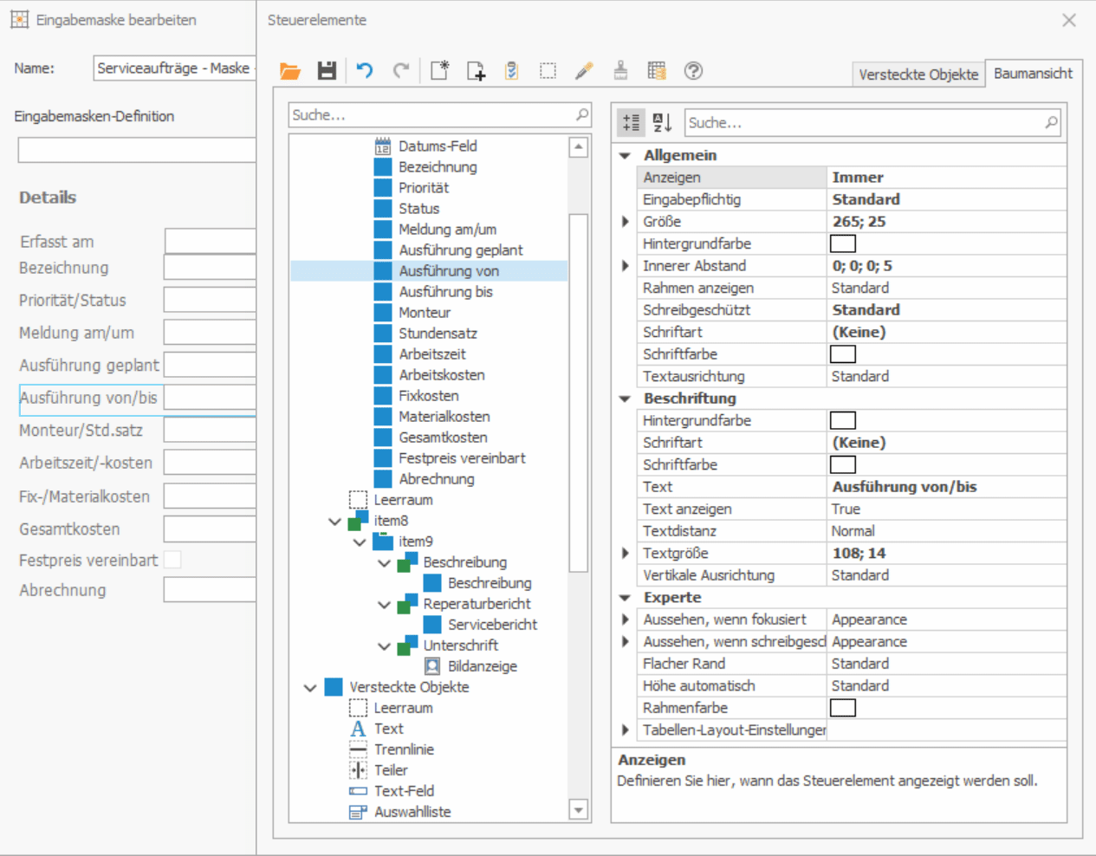This screenshot has height=856, width=1096.
Task: Collapse the item9 tree node
Action: click(x=360, y=542)
